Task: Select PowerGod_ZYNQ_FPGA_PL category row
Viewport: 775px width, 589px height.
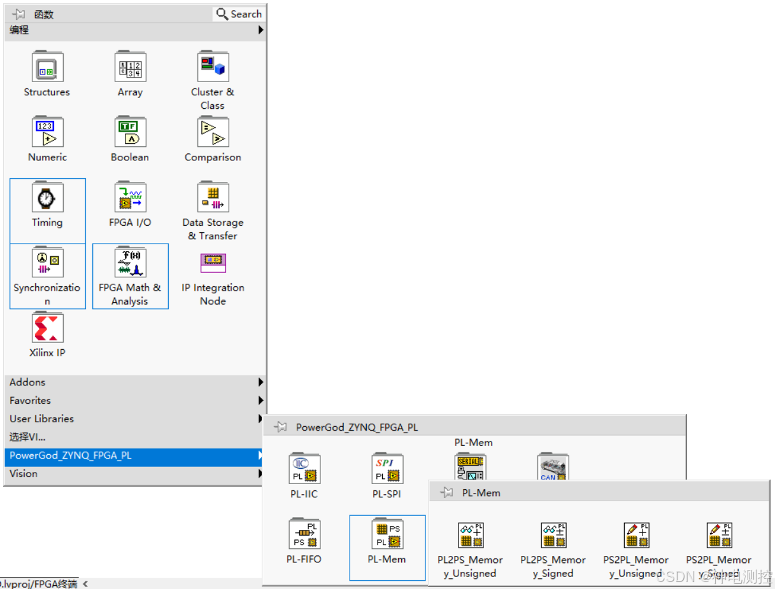Action: 135,455
